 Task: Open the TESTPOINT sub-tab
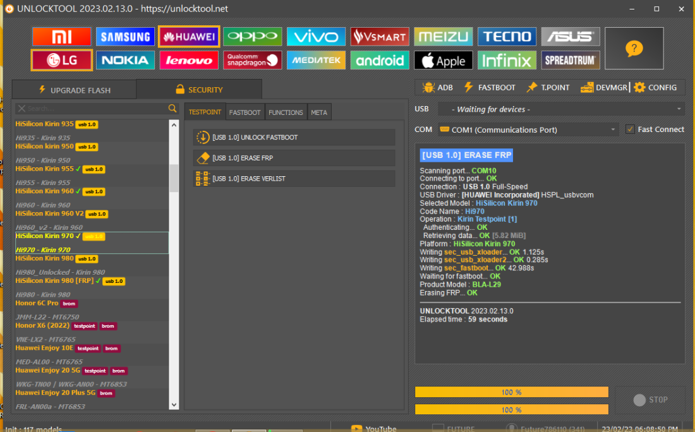205,112
